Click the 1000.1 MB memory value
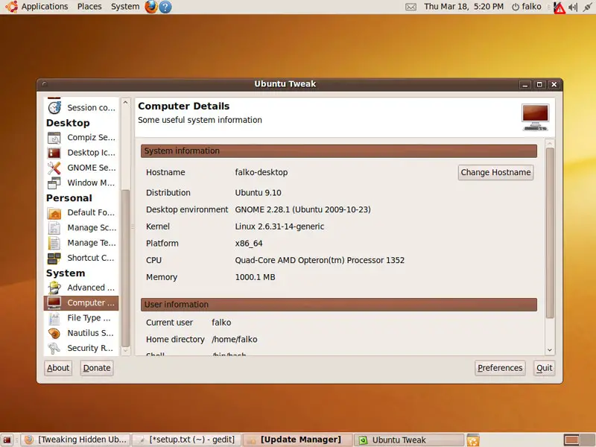The height and width of the screenshot is (447, 596). [255, 277]
